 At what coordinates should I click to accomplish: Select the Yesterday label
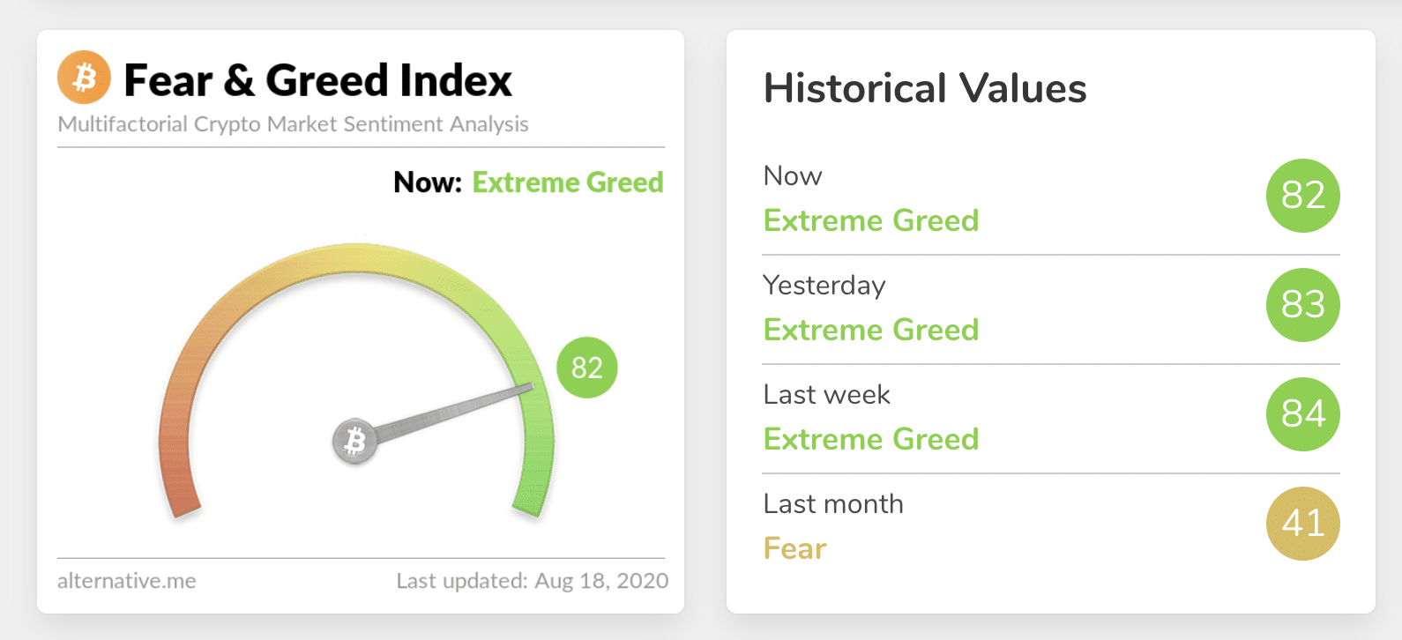tap(824, 286)
